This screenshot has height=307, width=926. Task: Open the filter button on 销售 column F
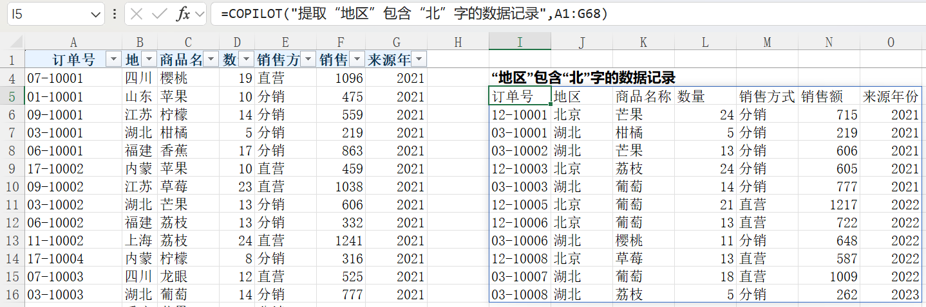pos(356,60)
